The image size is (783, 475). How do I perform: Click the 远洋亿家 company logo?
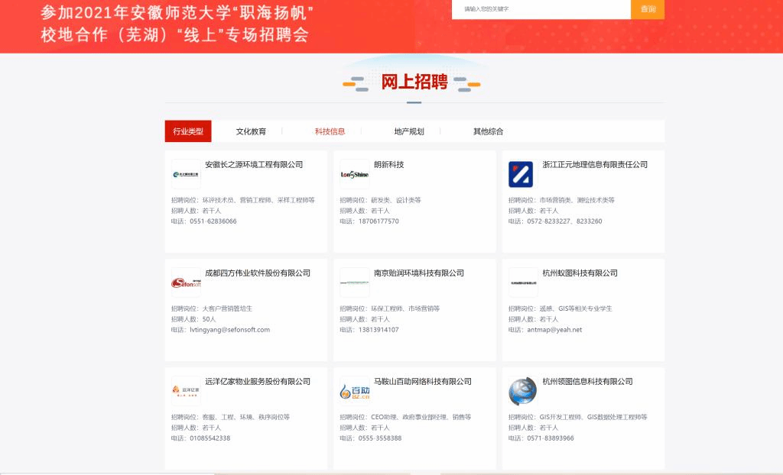[186, 391]
